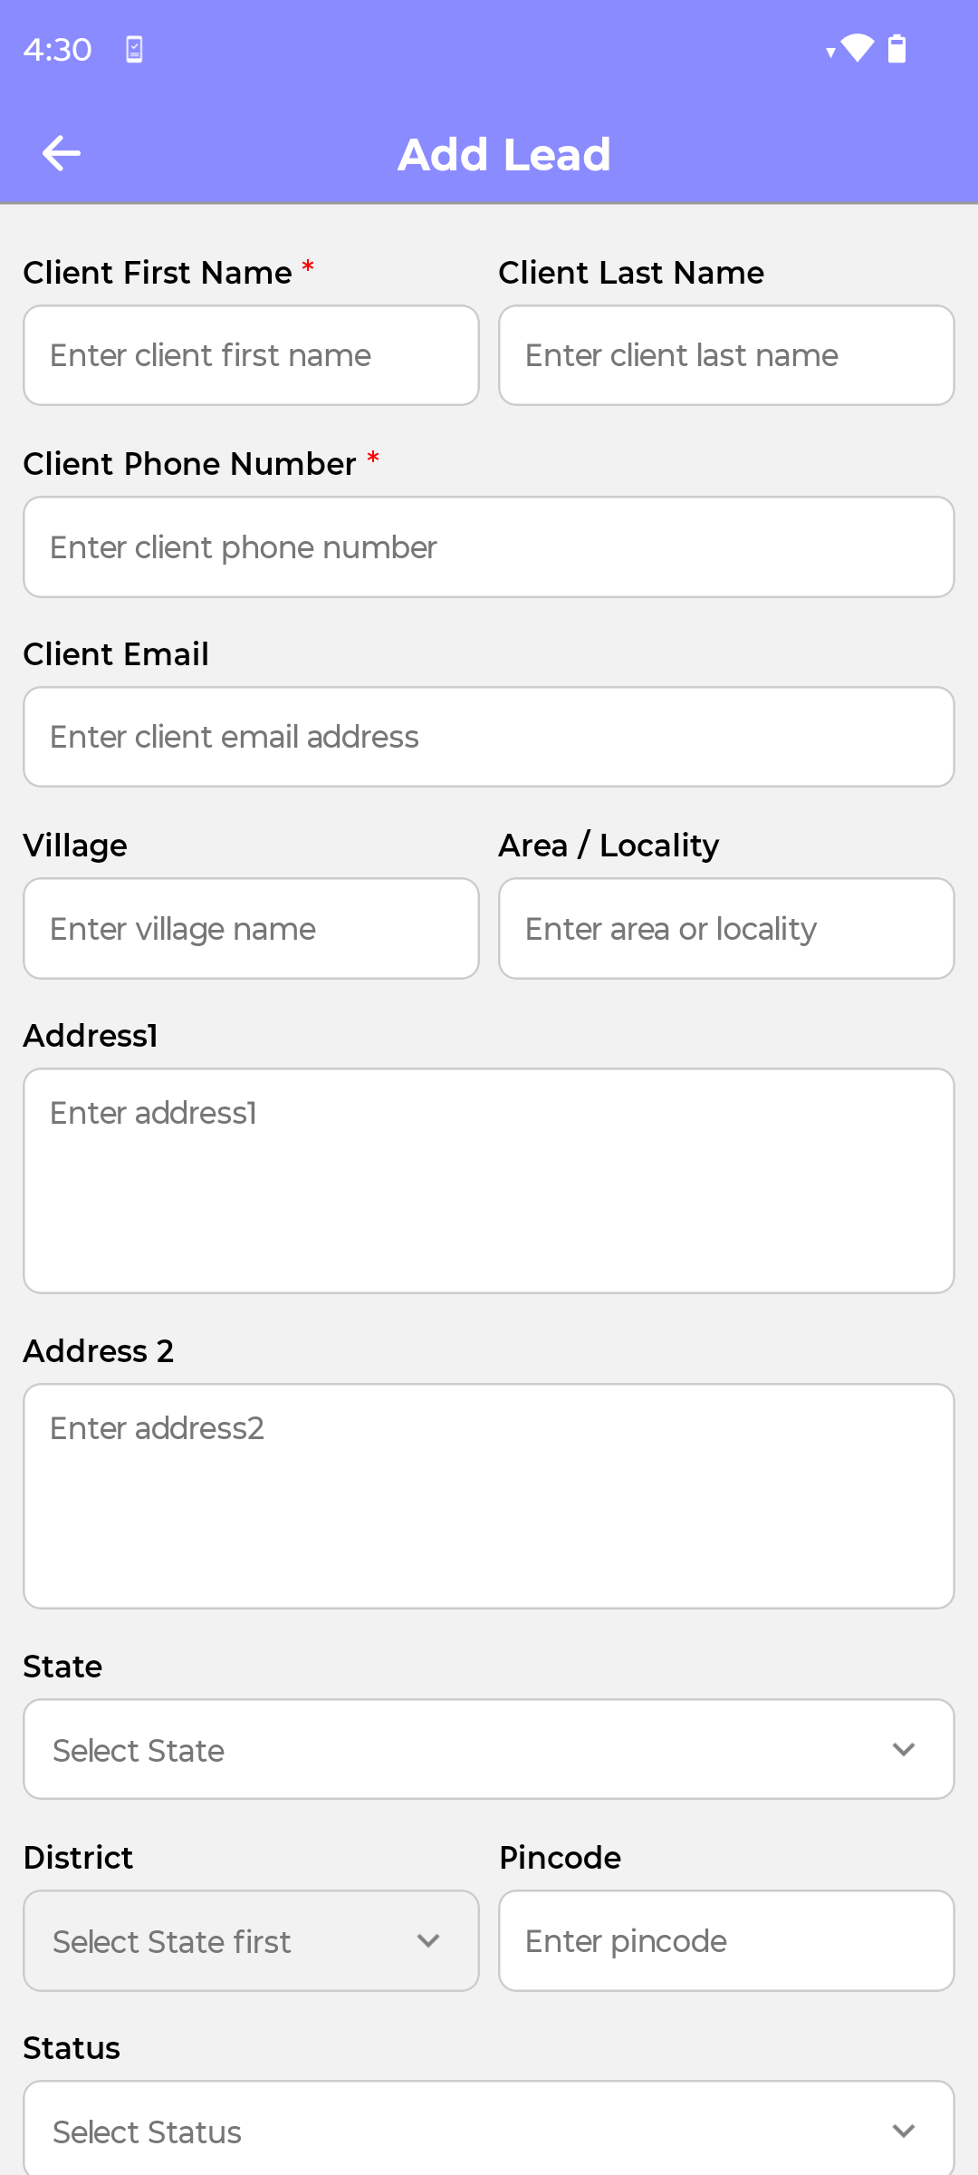
Task: Tap the Add Lead title
Action: (x=504, y=154)
